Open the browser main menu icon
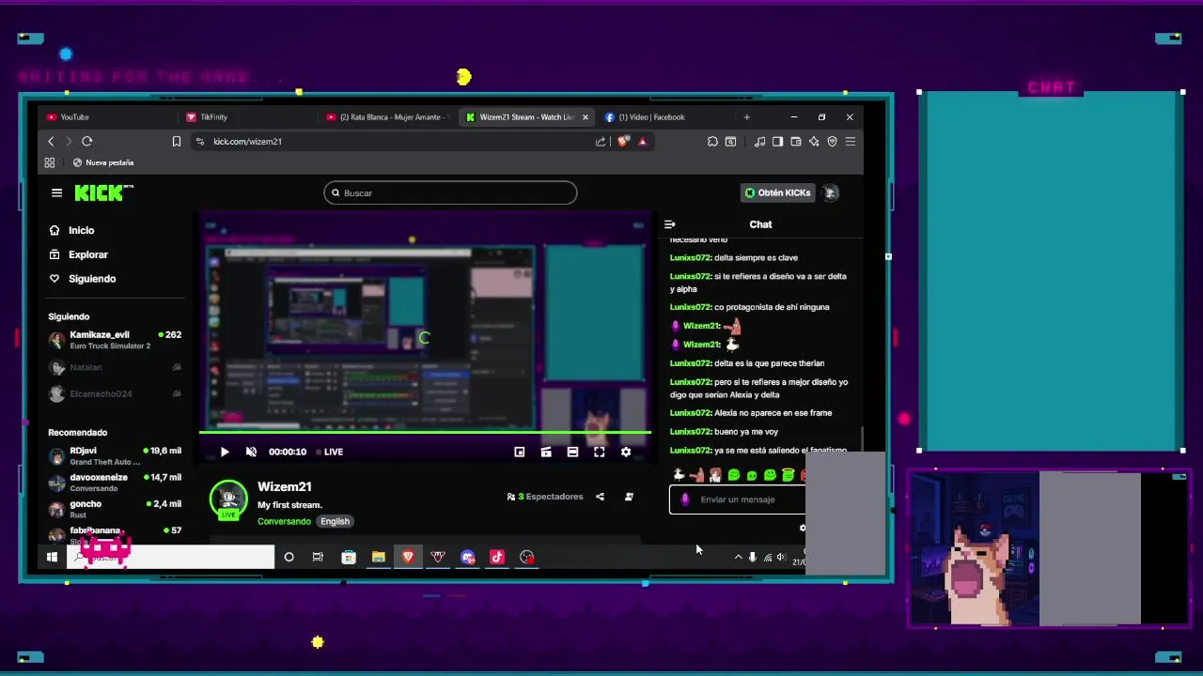Image resolution: width=1203 pixels, height=676 pixels. coord(851,141)
